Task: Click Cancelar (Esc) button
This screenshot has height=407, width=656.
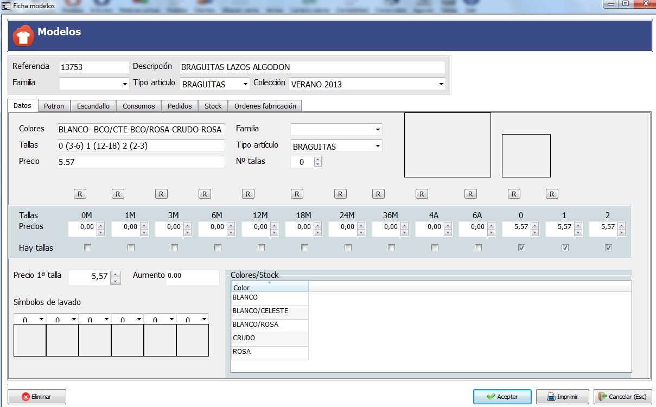Action: click(x=622, y=397)
